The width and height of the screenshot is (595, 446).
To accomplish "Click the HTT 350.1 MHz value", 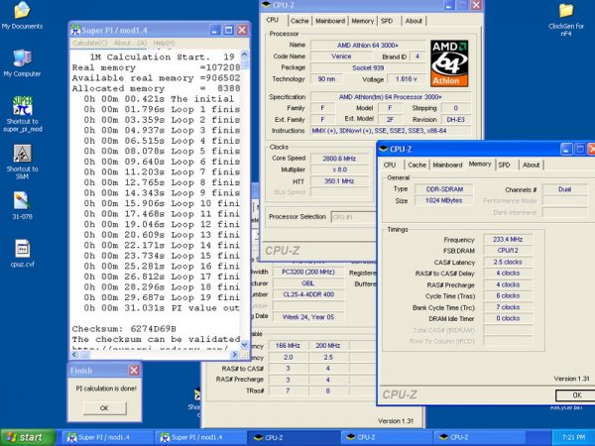I will point(339,181).
